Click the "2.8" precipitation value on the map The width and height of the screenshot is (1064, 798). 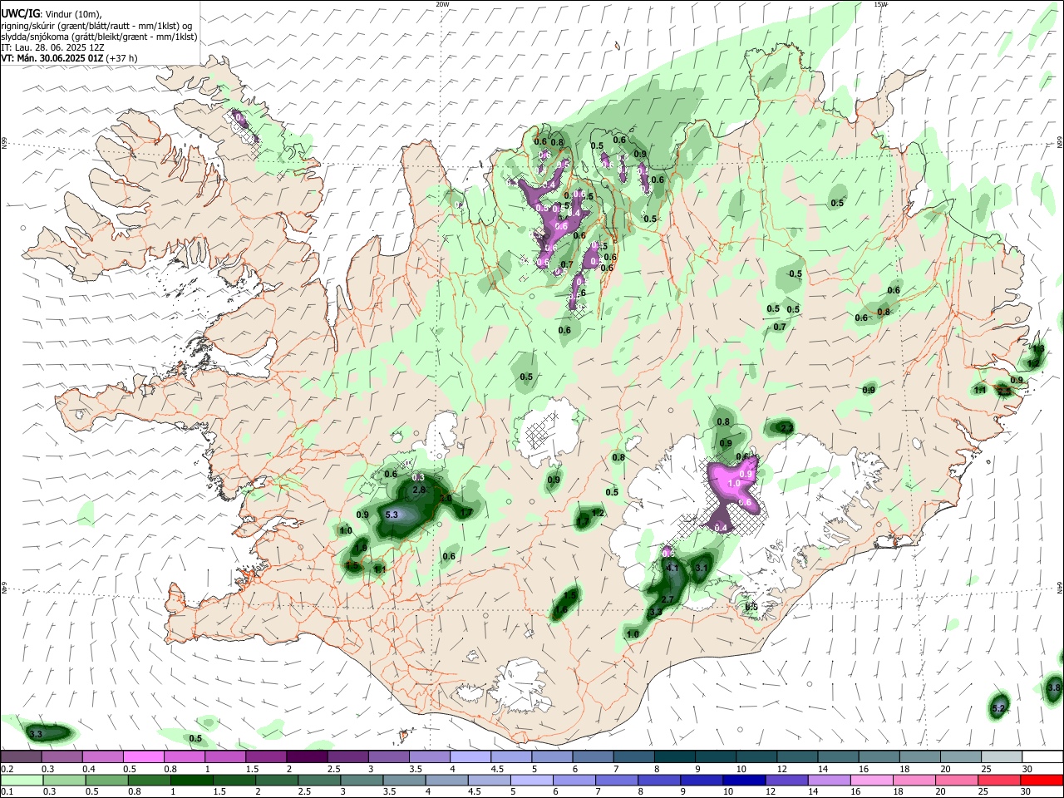click(x=419, y=490)
